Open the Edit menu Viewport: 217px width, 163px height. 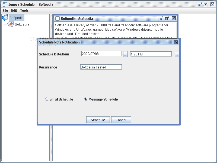tap(14, 11)
